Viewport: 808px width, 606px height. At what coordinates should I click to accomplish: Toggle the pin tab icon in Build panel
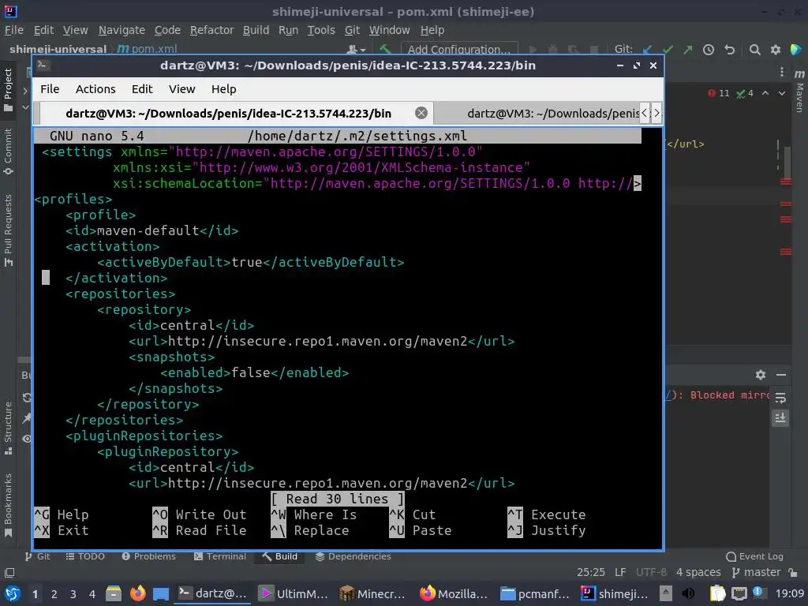27,418
